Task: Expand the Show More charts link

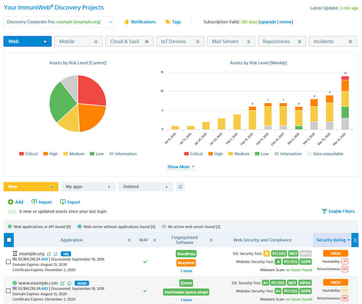Action: pos(181,167)
